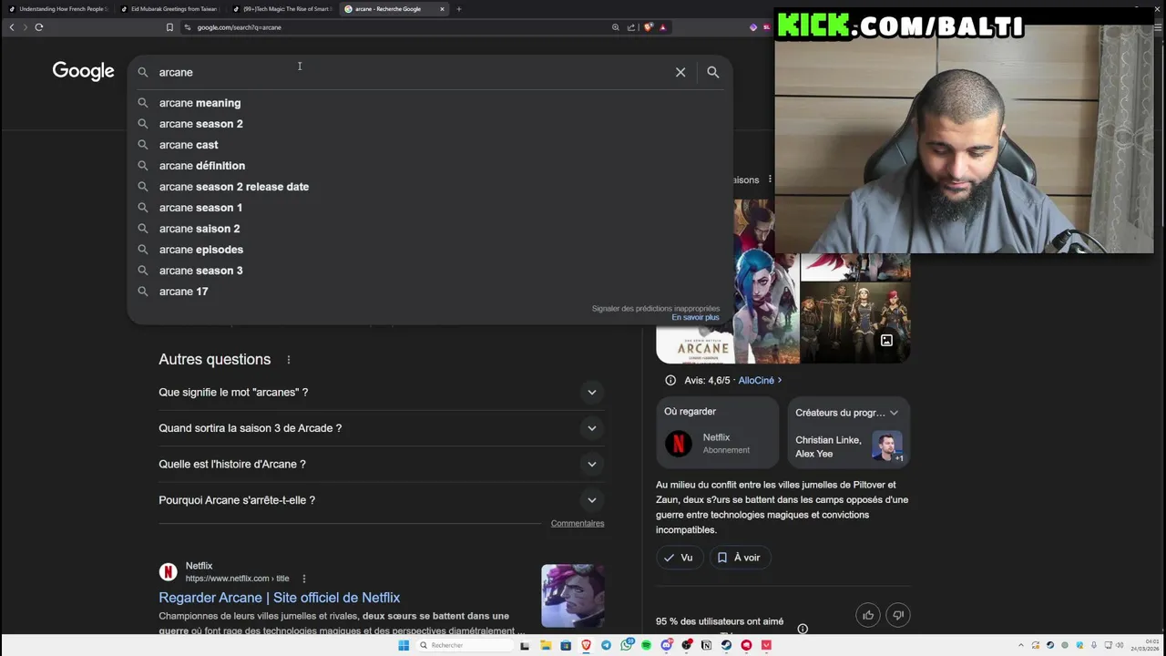The width and height of the screenshot is (1166, 656).
Task: Click the Brave Rewards triangle icon
Action: 662,27
